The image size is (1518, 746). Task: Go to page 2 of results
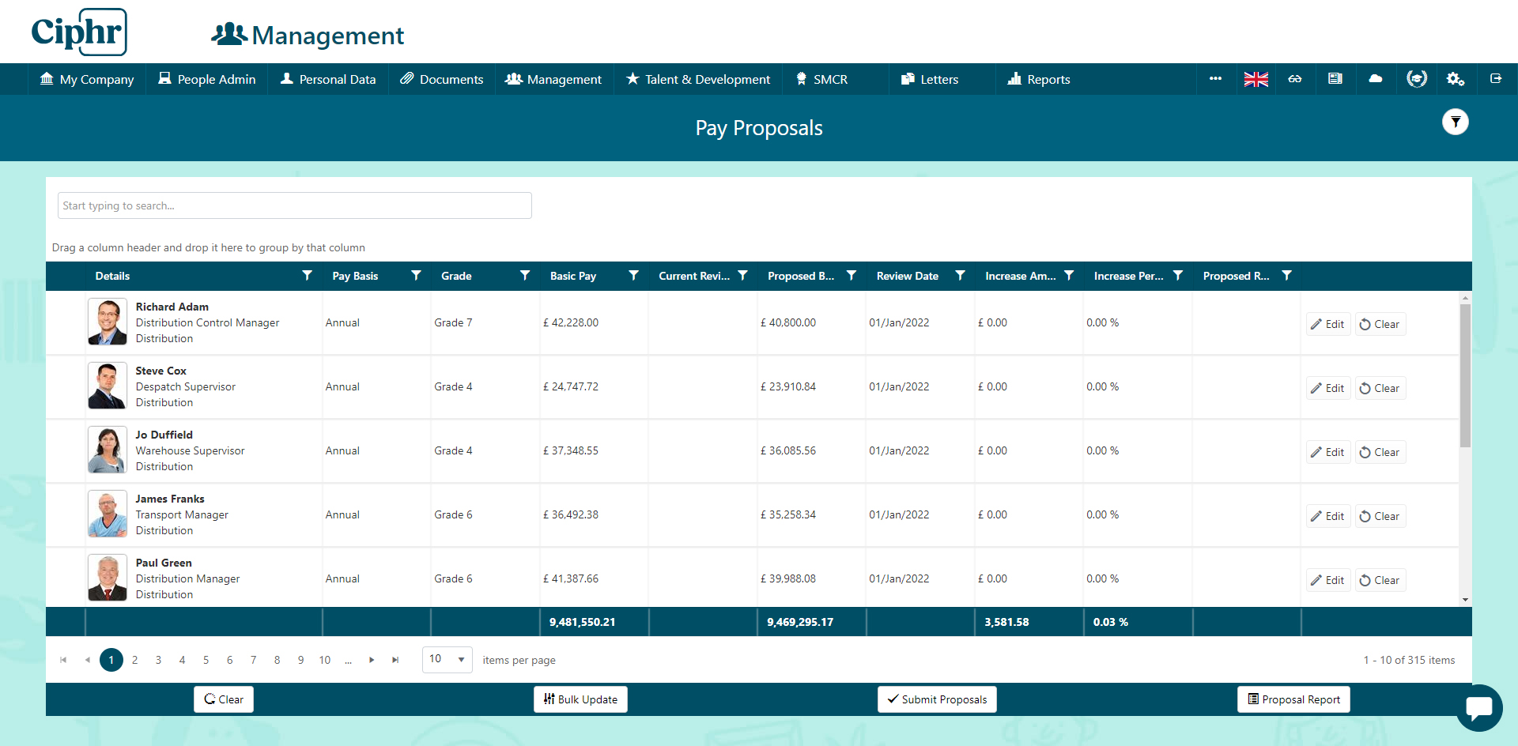pyautogui.click(x=134, y=659)
